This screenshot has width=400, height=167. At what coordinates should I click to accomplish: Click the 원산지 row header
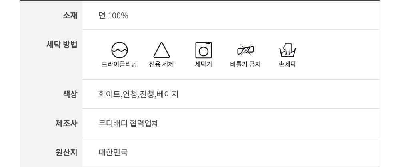[x=66, y=153]
